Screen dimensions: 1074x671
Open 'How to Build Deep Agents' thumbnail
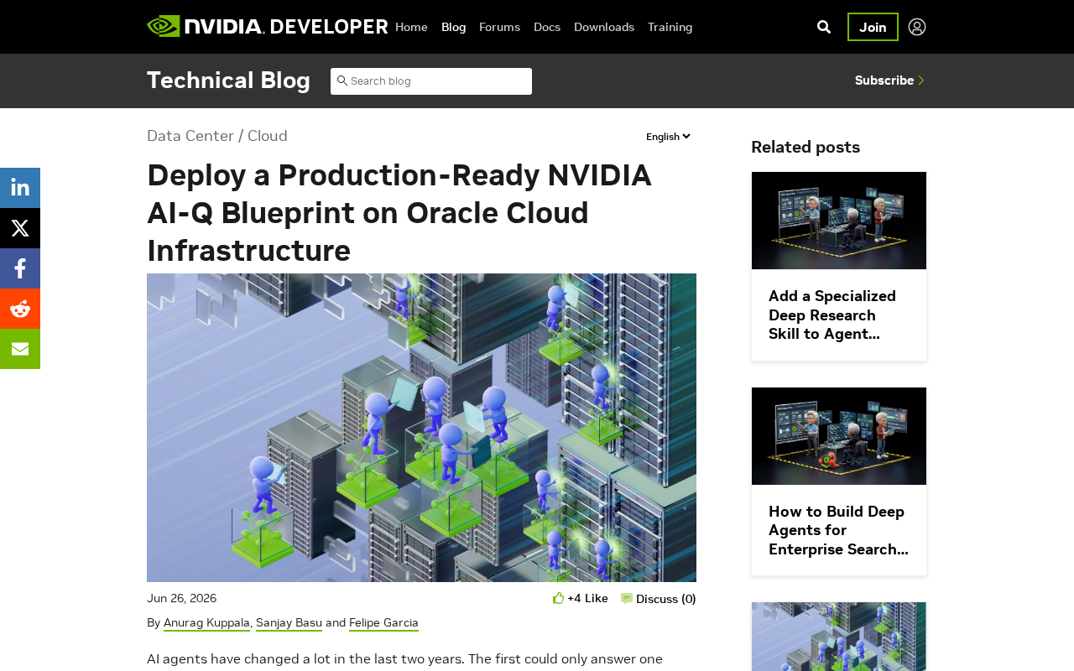(x=839, y=436)
